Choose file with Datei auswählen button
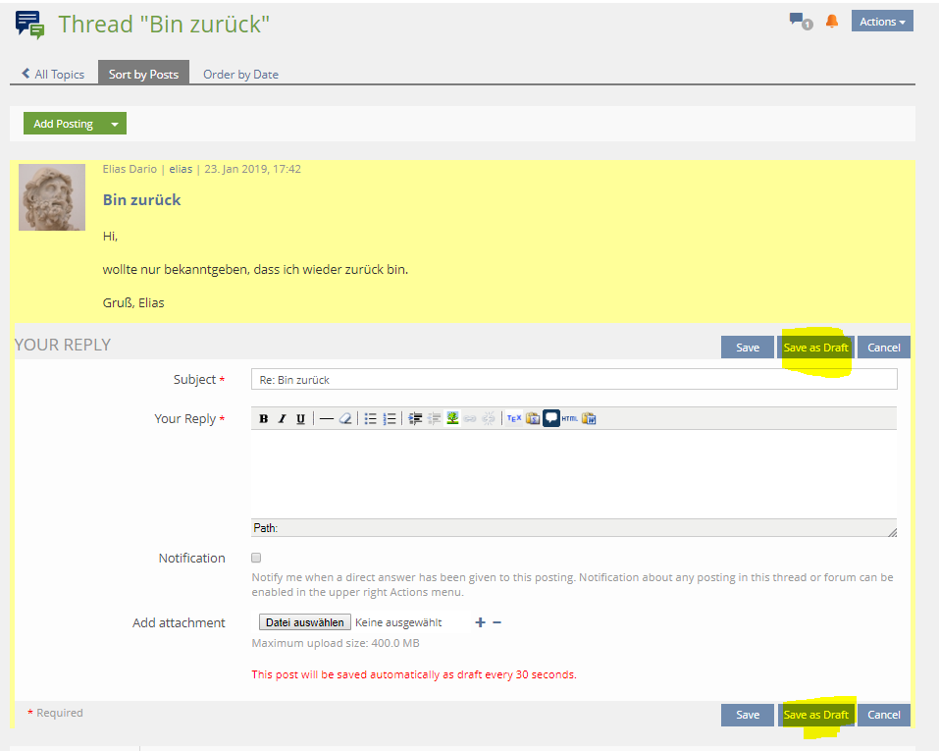Screen dimensions: 939x751 (305, 622)
